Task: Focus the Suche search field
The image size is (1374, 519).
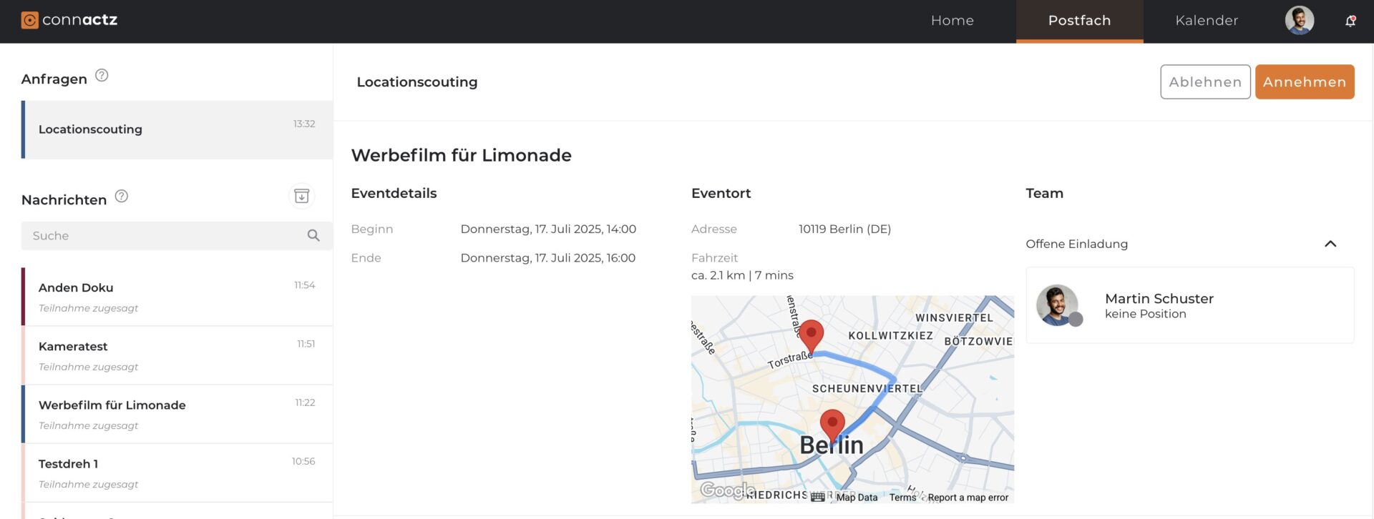Action: click(x=165, y=236)
